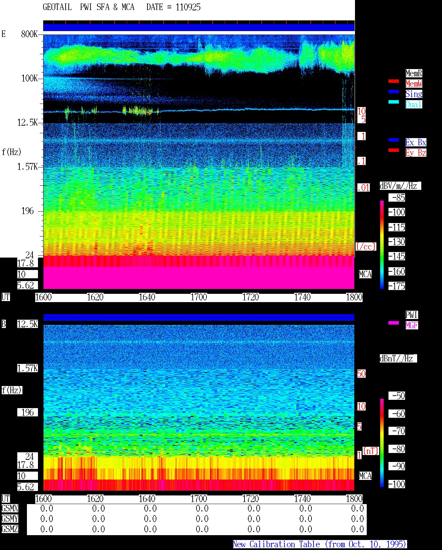Image resolution: width=442 pixels, height=550 pixels.
Task: Click the blue Ex Bx legend swatch
Action: (x=394, y=140)
